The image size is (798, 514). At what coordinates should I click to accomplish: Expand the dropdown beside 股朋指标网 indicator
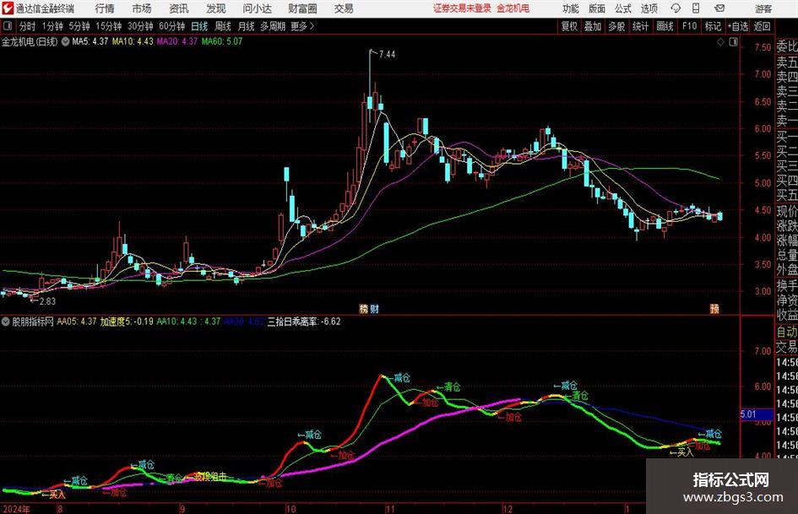[x=6, y=322]
